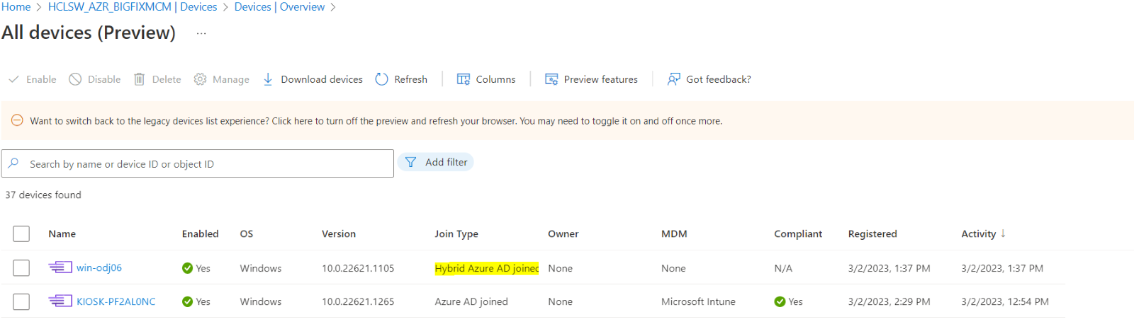Open the KIOSK-PF2AL0NC device link

[x=116, y=301]
